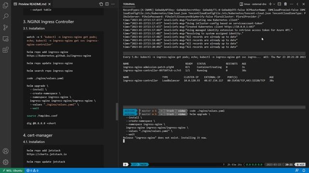Select the Preview README.md tab

(32, 4)
